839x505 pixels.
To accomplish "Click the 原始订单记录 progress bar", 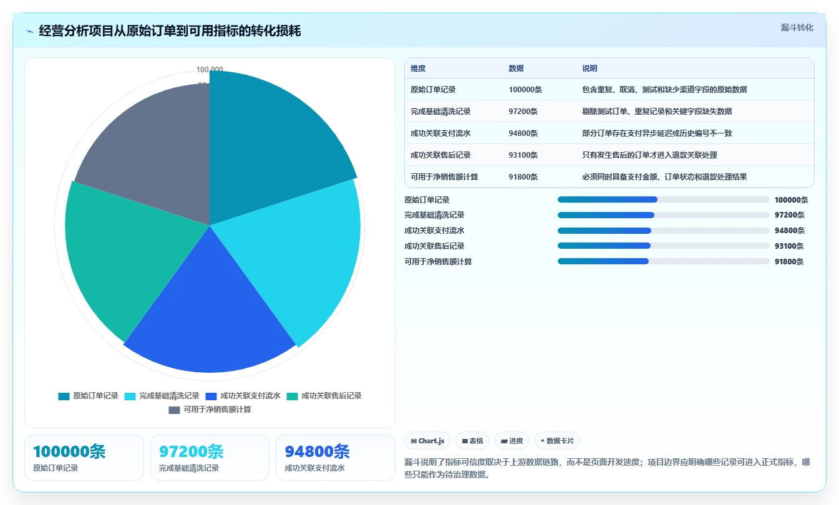I will [x=663, y=200].
